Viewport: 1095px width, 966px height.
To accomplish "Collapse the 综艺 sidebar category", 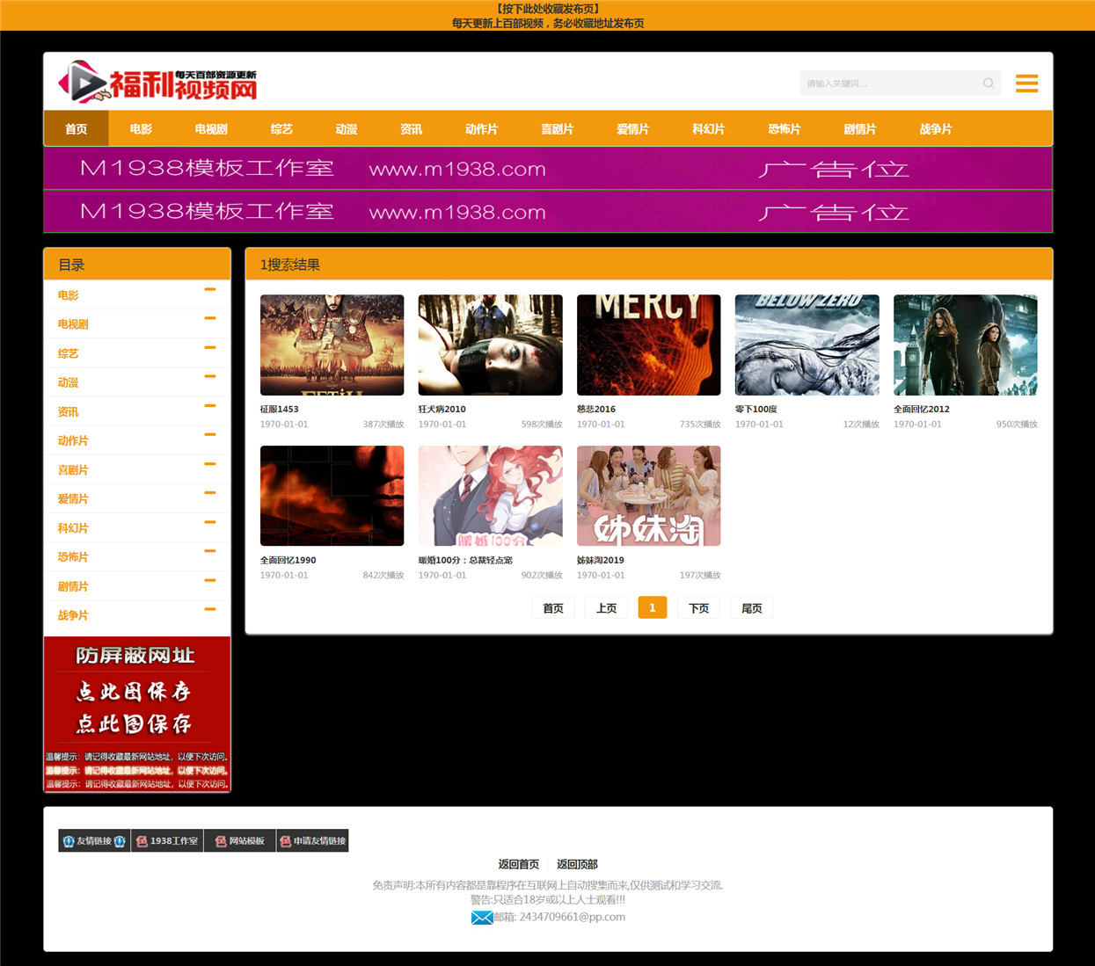I will (210, 347).
